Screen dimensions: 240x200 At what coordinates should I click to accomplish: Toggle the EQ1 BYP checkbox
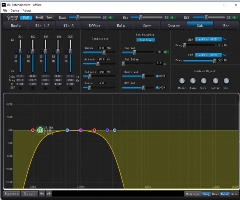click(x=21, y=88)
